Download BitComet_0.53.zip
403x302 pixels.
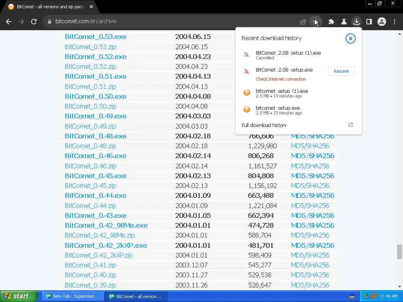[91, 47]
